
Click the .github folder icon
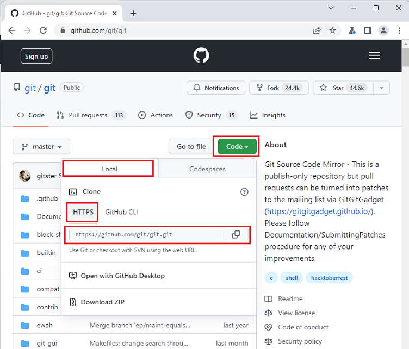point(25,198)
